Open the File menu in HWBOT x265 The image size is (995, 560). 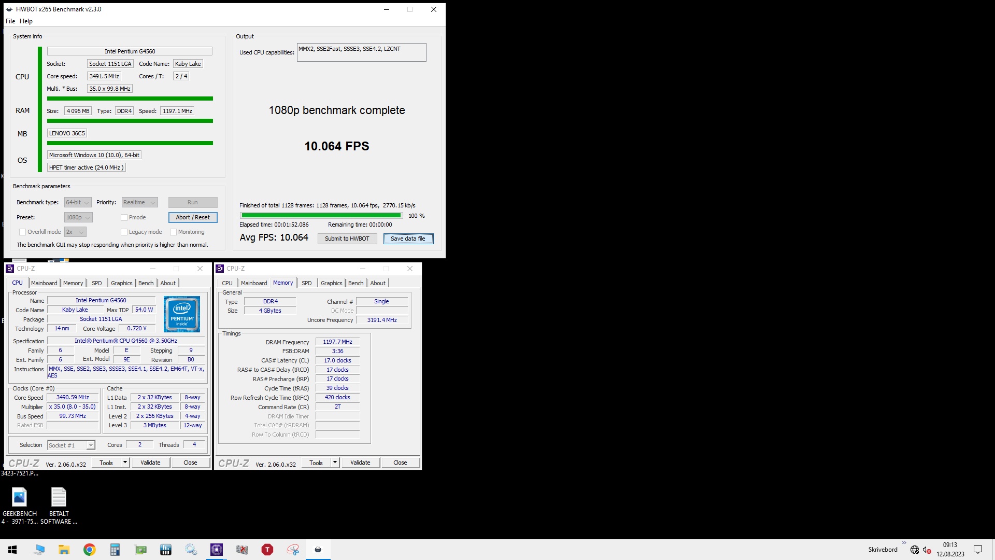pos(10,21)
